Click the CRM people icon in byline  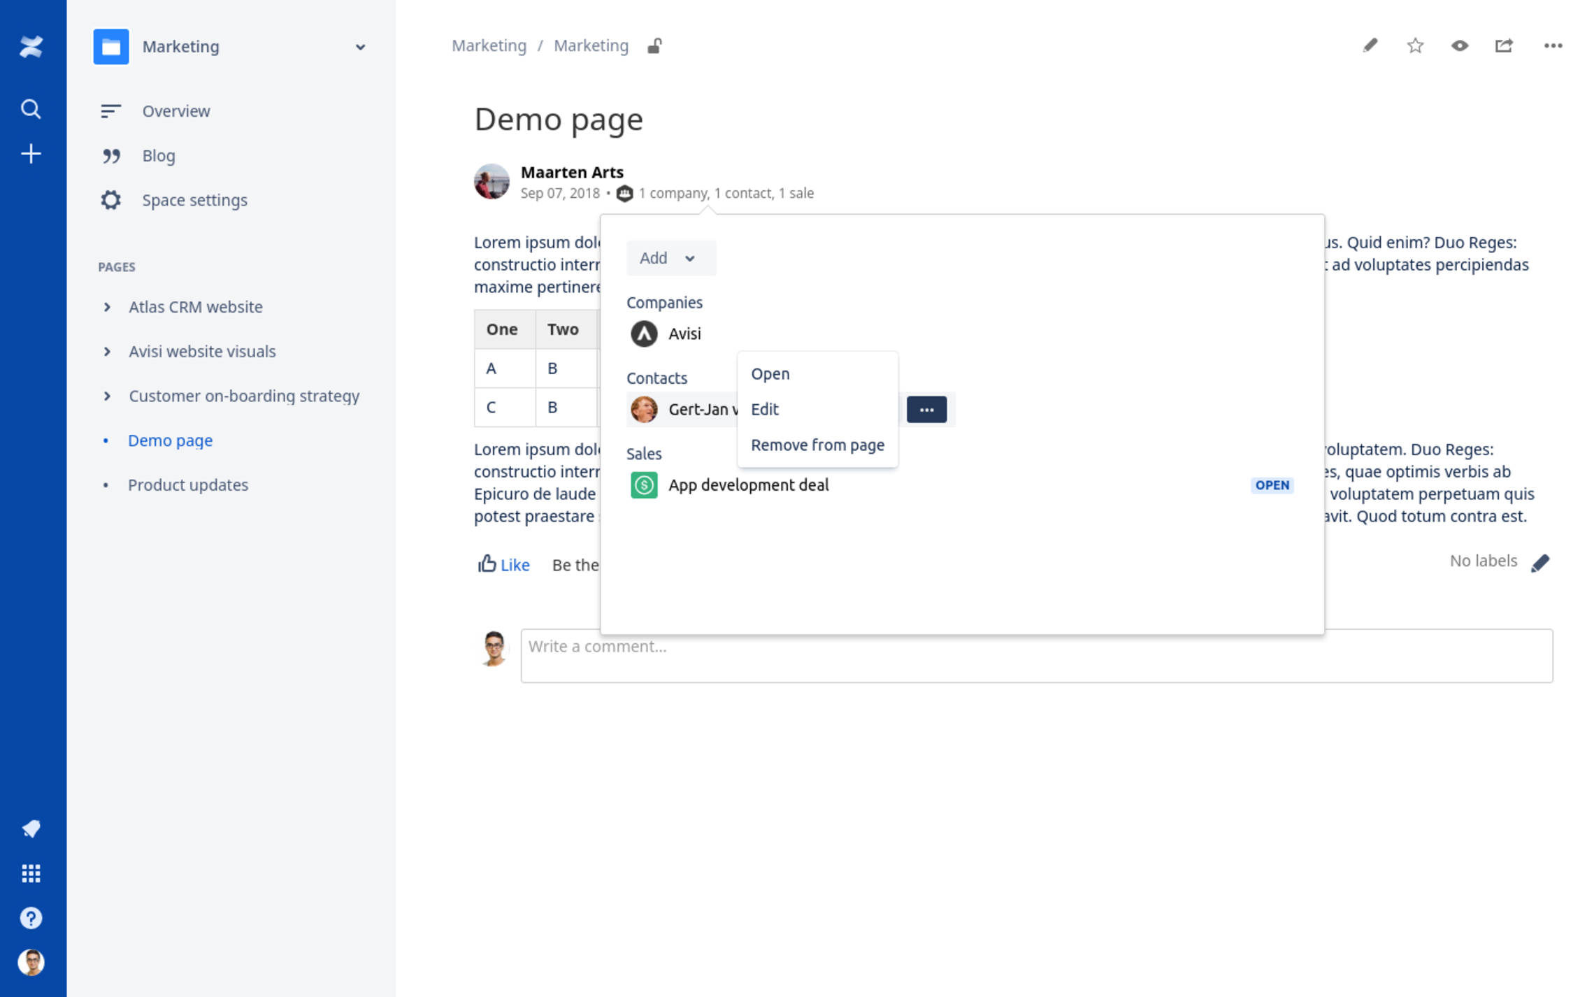(624, 194)
